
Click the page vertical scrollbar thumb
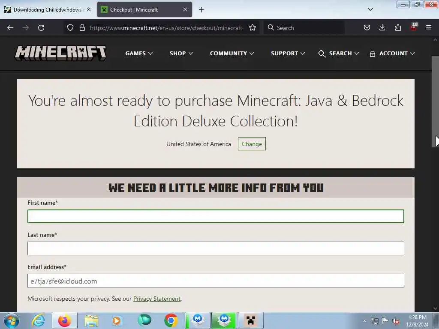pyautogui.click(x=436, y=102)
